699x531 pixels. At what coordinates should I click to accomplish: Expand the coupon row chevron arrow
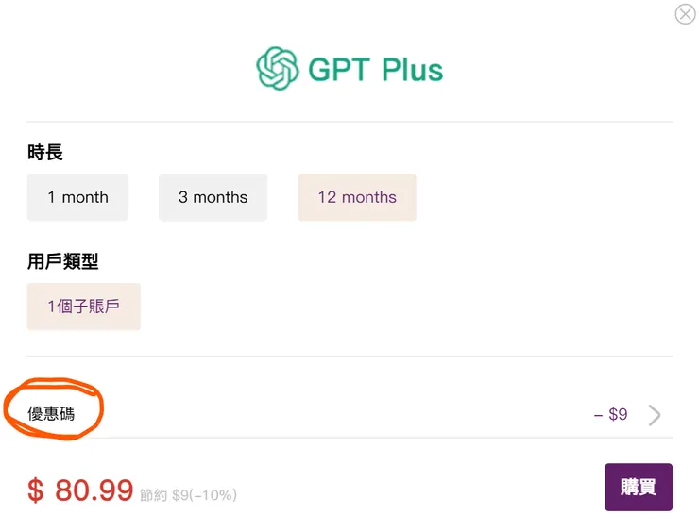[655, 415]
